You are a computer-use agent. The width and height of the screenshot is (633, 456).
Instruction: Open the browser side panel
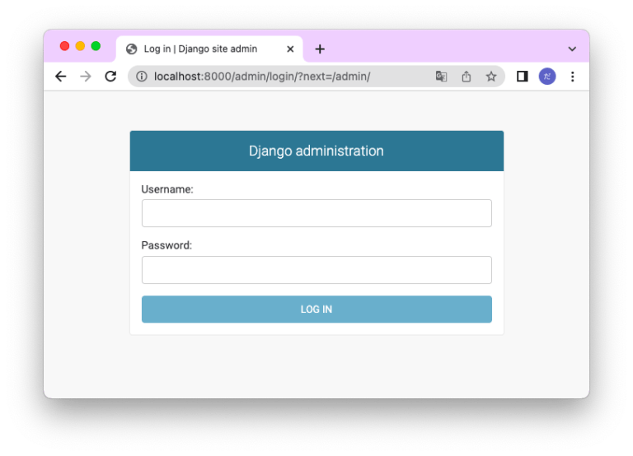tap(522, 77)
